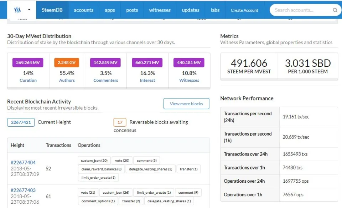Select the 74480 txs value

pos(292,168)
